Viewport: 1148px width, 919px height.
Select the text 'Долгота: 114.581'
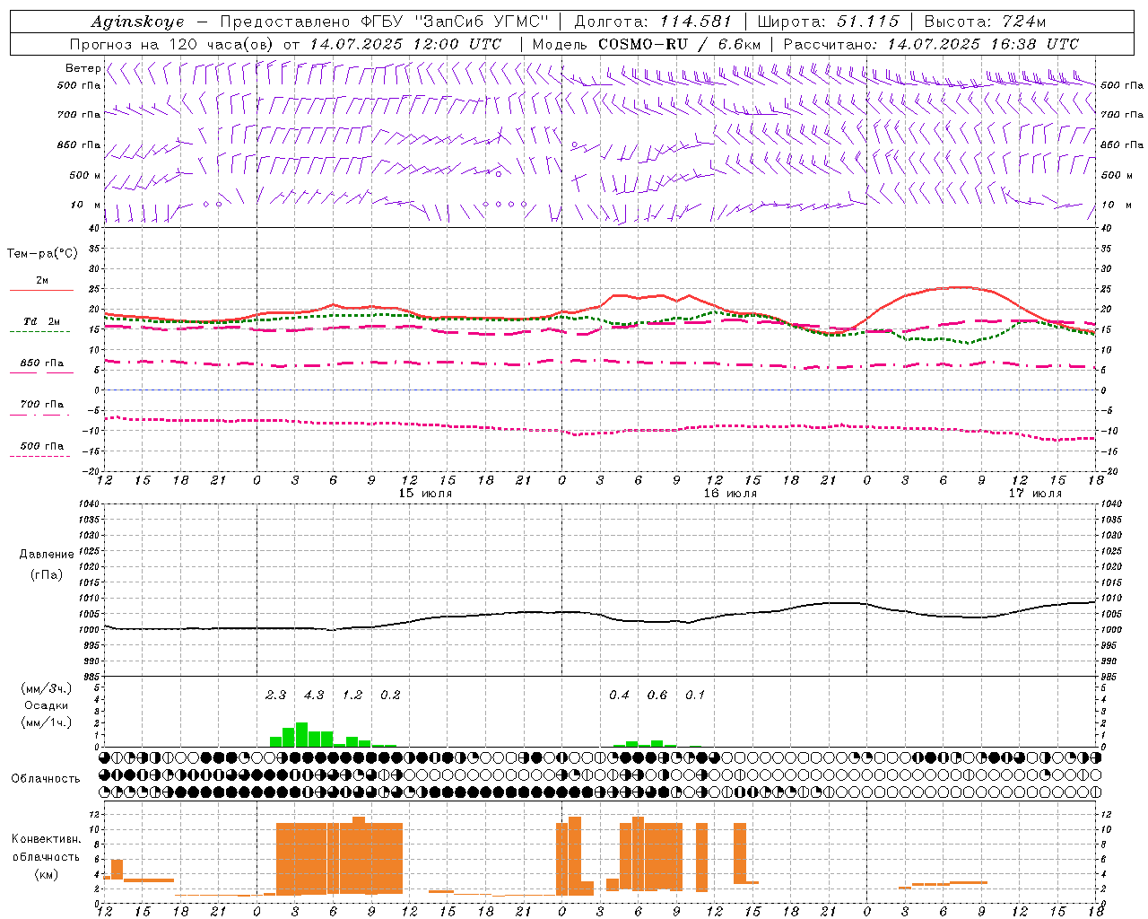pyautogui.click(x=653, y=22)
